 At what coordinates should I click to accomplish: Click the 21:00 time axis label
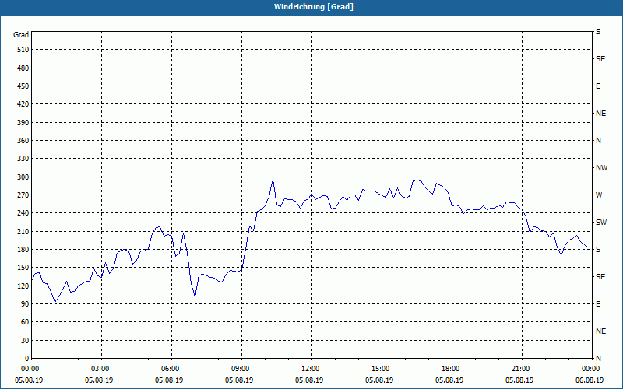(x=519, y=369)
